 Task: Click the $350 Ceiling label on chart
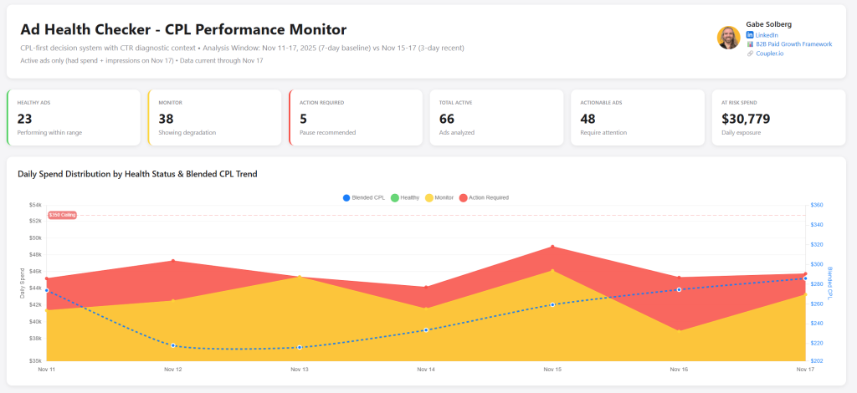coord(63,215)
